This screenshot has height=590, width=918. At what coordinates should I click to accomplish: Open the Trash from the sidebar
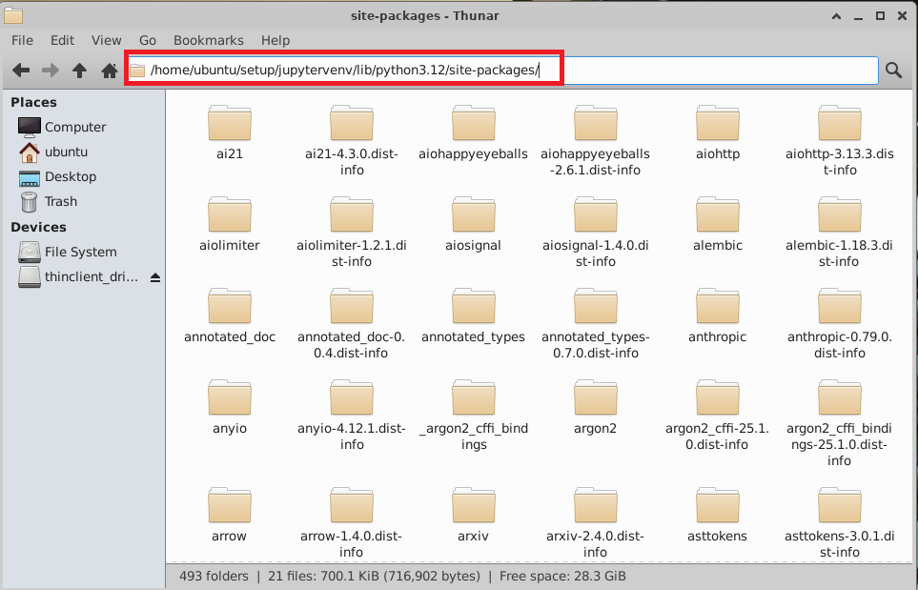[x=59, y=201]
